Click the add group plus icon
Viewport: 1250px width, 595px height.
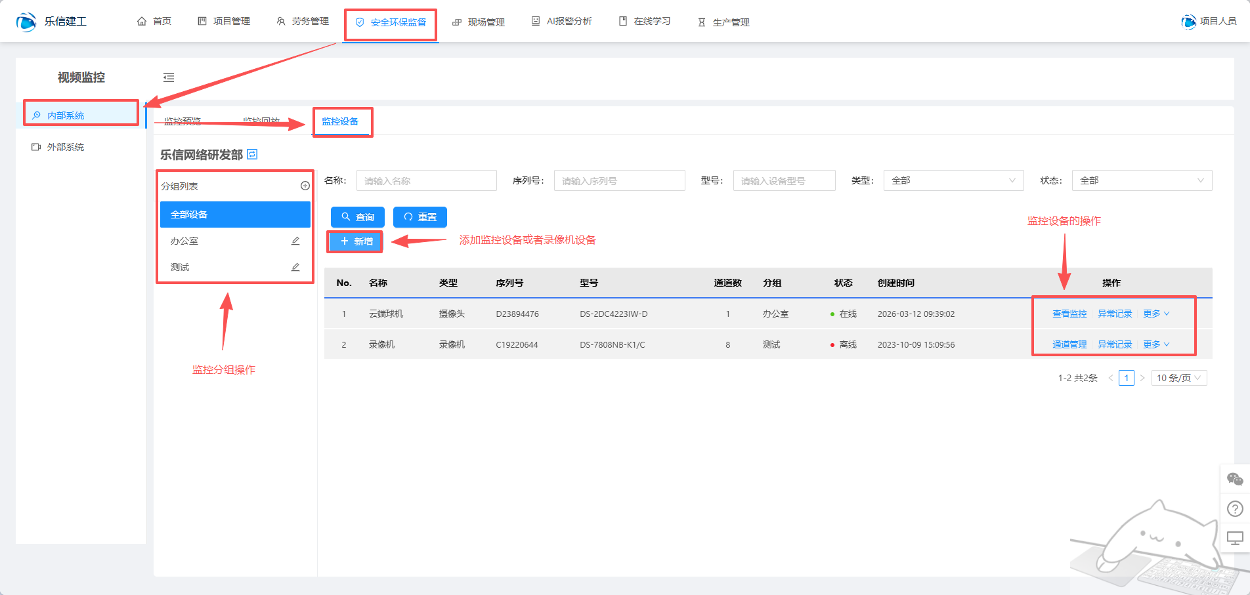(305, 186)
